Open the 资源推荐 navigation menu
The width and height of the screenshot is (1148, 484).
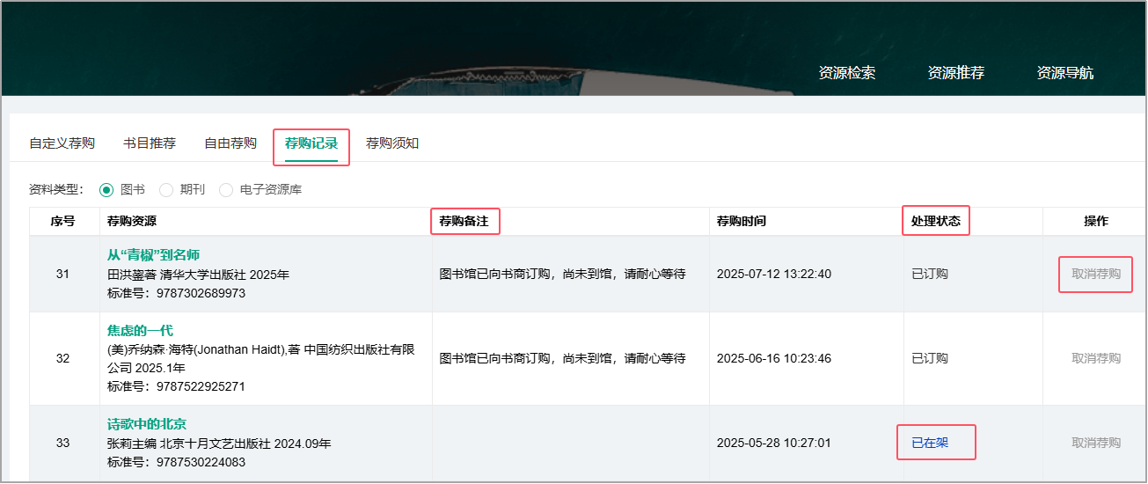pos(955,73)
